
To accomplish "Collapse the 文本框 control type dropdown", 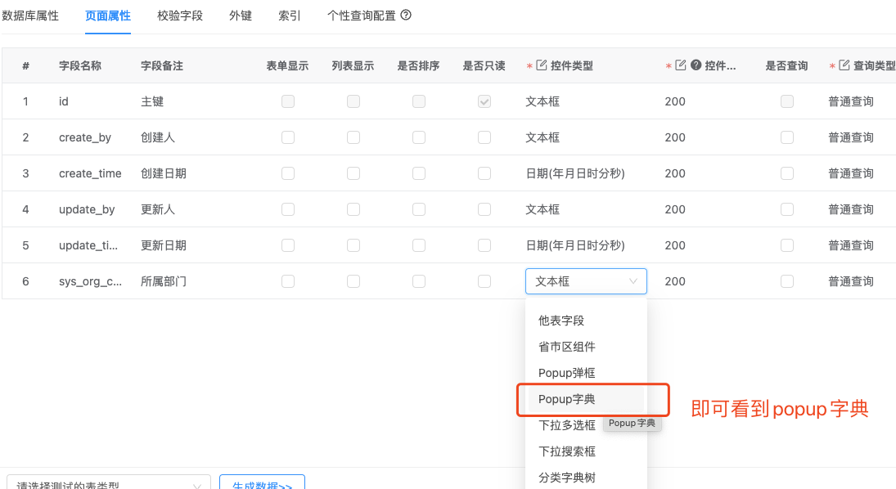I will pyautogui.click(x=586, y=281).
